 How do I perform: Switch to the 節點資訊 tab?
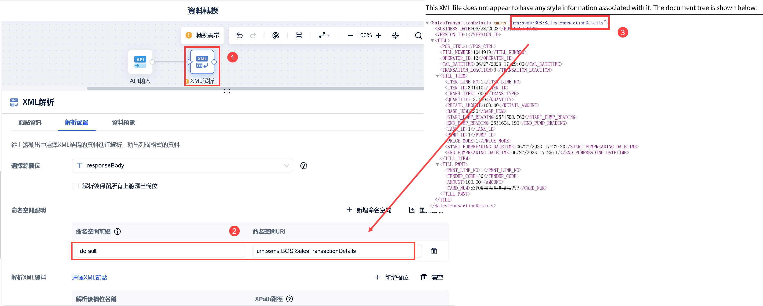[30, 122]
